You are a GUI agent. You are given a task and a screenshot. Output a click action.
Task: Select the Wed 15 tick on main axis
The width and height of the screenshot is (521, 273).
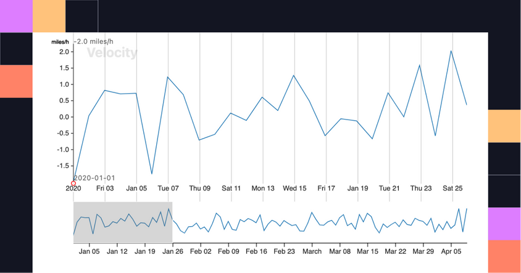(294, 189)
